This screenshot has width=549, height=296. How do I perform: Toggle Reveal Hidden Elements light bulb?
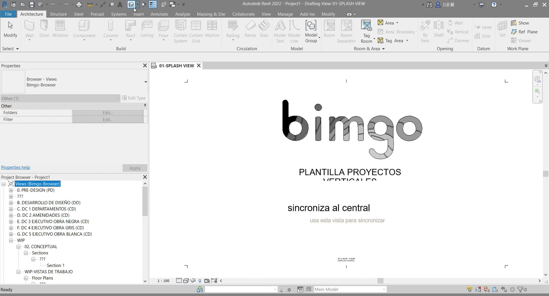click(200, 281)
